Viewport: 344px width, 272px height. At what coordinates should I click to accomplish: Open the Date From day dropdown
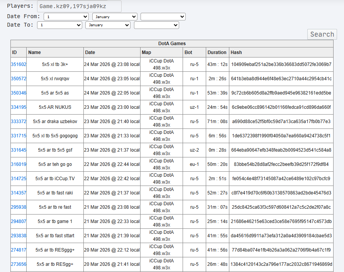click(x=66, y=17)
